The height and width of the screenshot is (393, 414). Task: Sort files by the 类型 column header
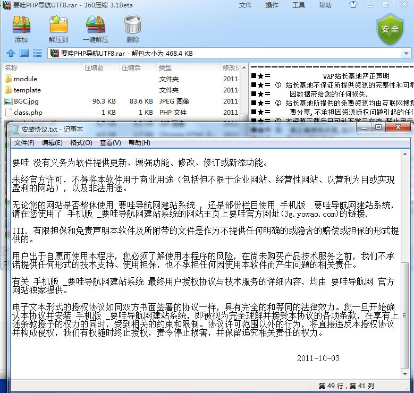click(x=165, y=68)
